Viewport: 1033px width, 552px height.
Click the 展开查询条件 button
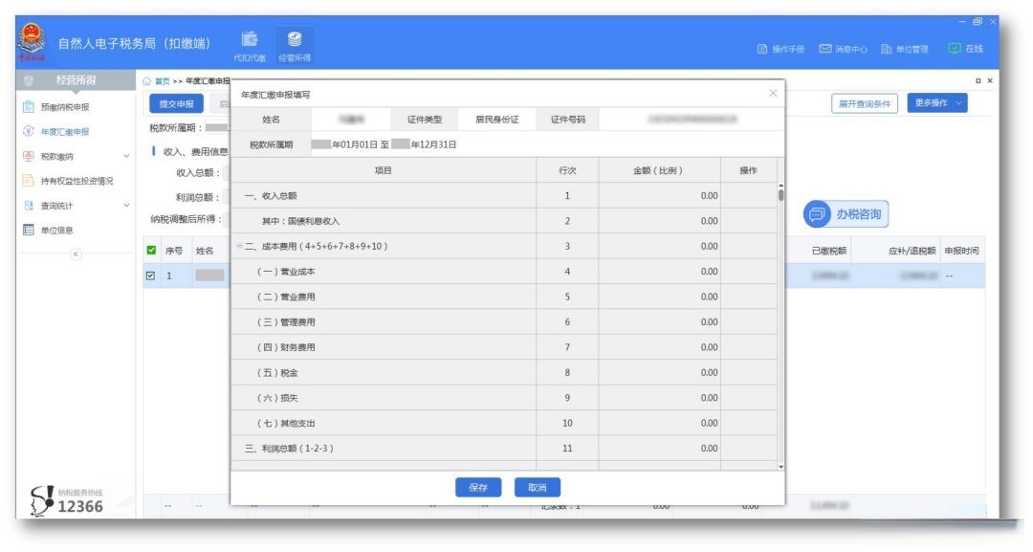[x=865, y=103]
